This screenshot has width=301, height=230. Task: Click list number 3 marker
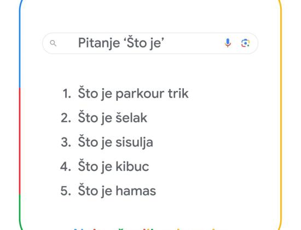click(66, 142)
